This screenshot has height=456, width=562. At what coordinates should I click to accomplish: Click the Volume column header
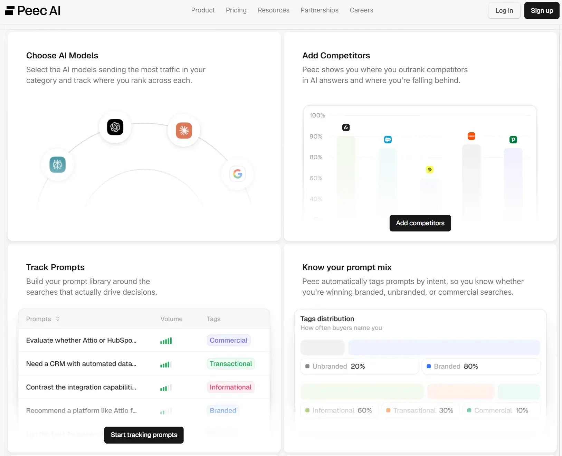(171, 319)
